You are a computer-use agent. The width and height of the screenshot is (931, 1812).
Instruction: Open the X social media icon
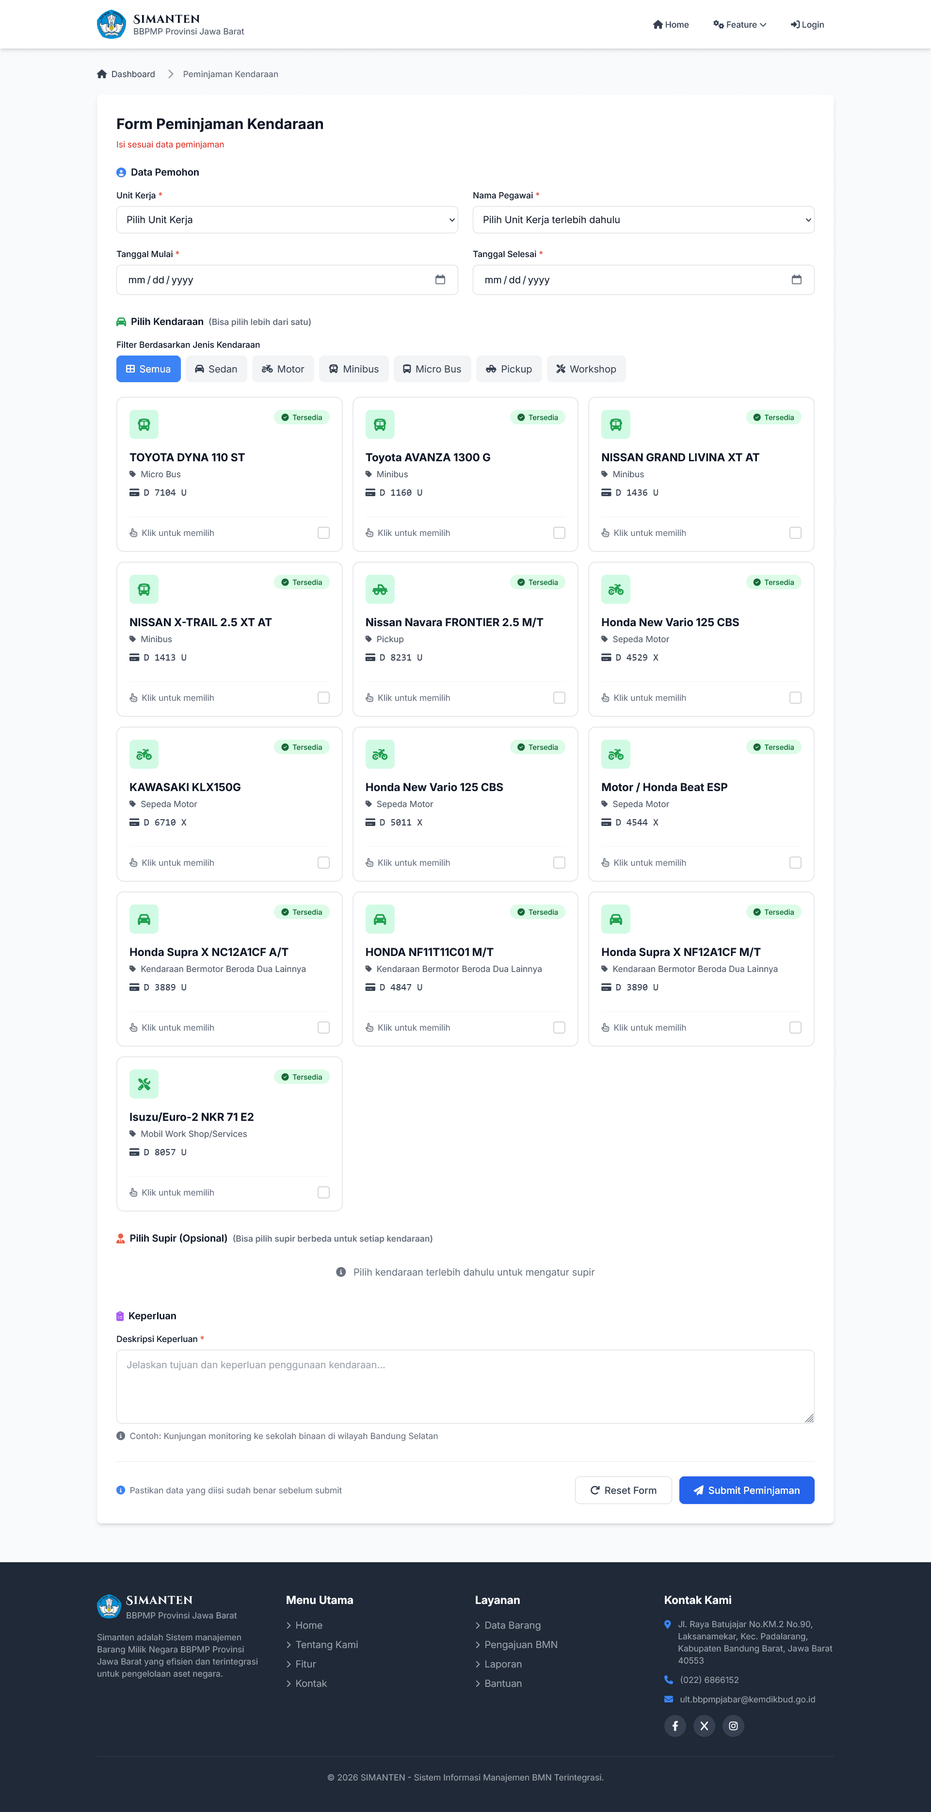point(704,1726)
